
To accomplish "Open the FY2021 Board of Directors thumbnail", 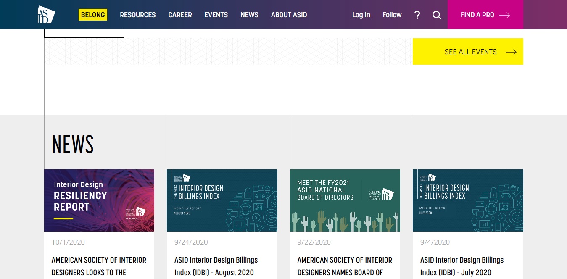I will pos(345,200).
